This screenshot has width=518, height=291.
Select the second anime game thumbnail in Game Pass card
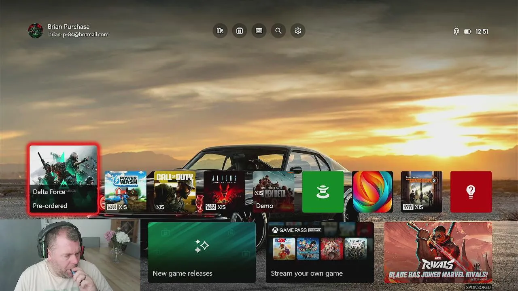click(308, 249)
